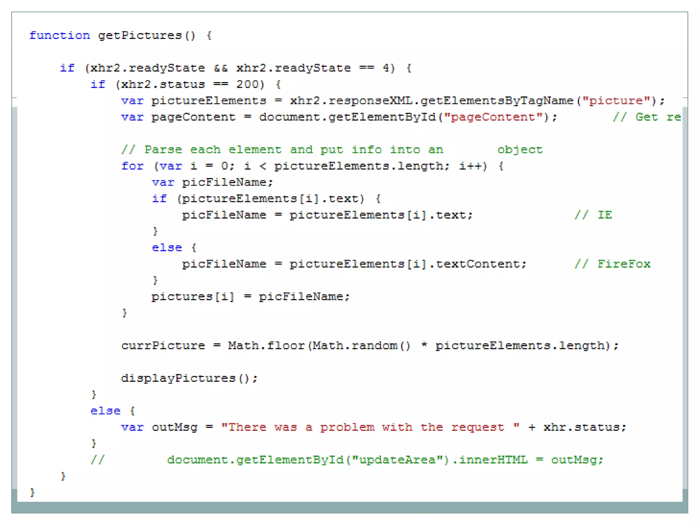Click the "pageContent" string literal
This screenshot has height=525, width=700.
click(493, 117)
